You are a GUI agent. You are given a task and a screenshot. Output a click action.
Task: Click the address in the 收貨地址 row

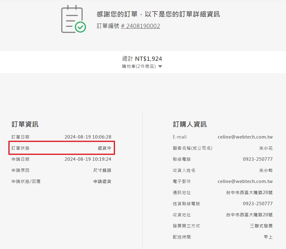pyautogui.click(x=249, y=215)
